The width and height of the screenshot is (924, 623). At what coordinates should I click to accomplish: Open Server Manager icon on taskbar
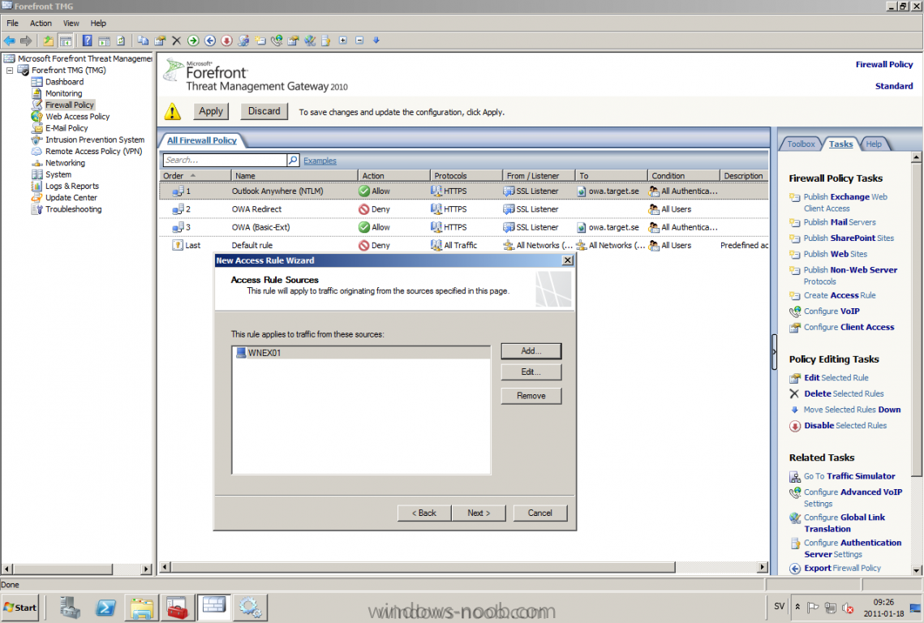70,608
